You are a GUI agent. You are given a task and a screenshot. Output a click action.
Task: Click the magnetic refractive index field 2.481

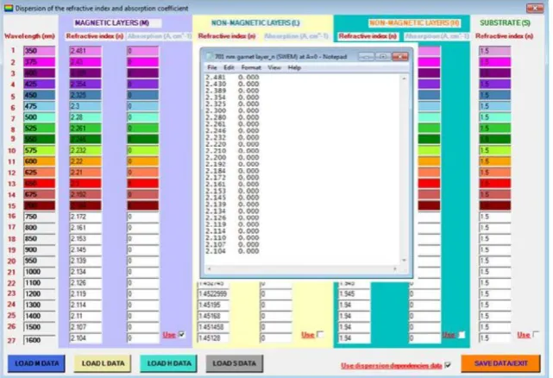click(x=85, y=51)
